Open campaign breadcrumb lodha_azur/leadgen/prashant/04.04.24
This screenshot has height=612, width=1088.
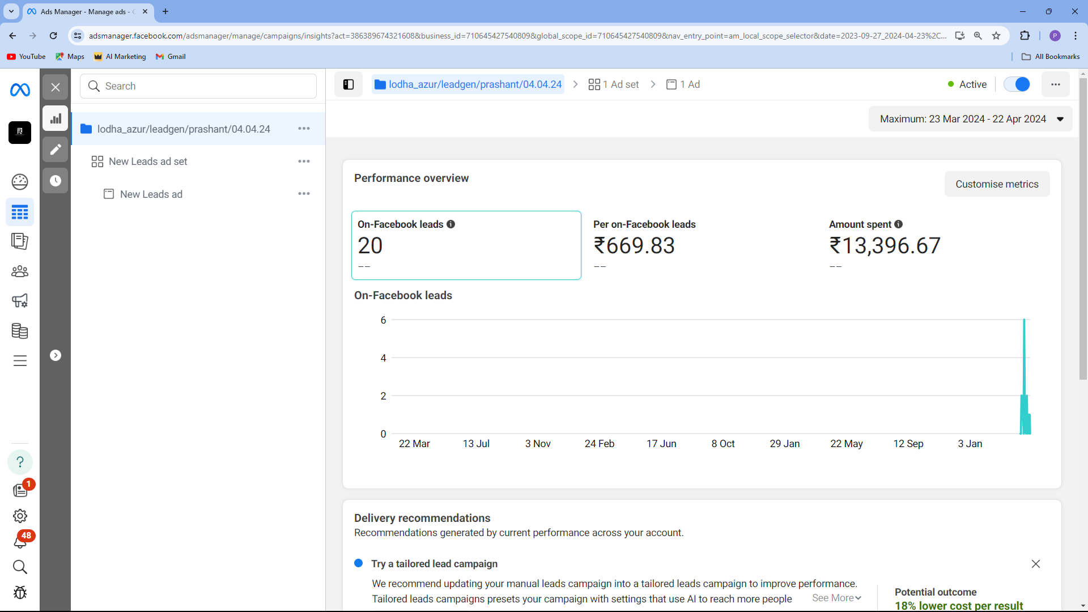tap(468, 84)
